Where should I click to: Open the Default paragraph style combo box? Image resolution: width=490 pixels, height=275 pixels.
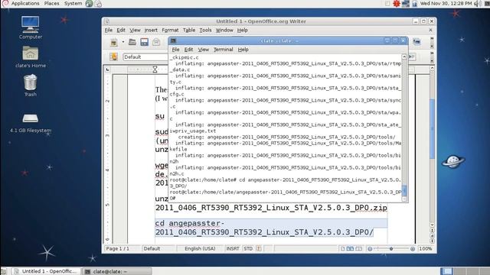click(x=145, y=57)
